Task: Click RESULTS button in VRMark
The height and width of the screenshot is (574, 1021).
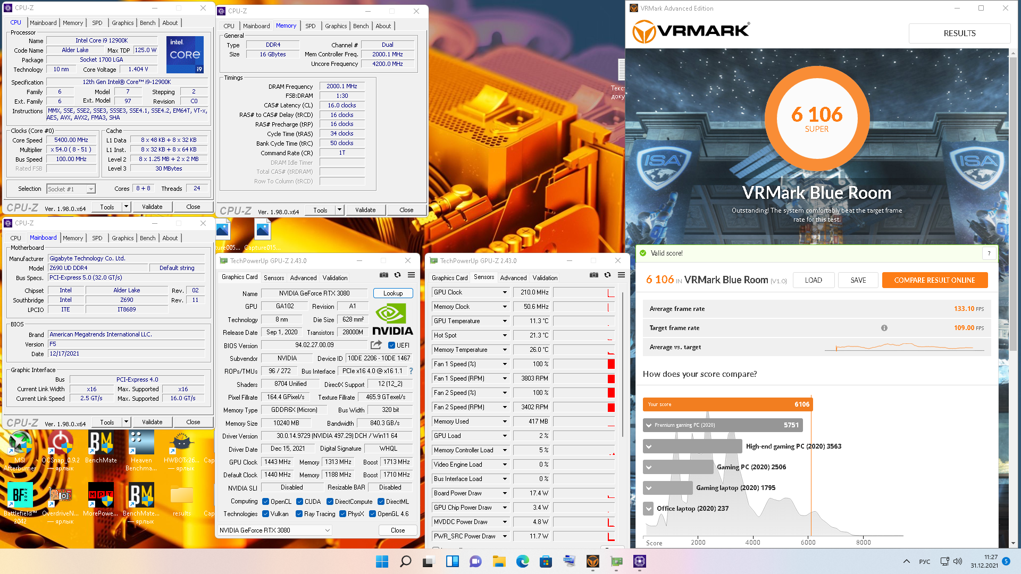Action: (959, 33)
